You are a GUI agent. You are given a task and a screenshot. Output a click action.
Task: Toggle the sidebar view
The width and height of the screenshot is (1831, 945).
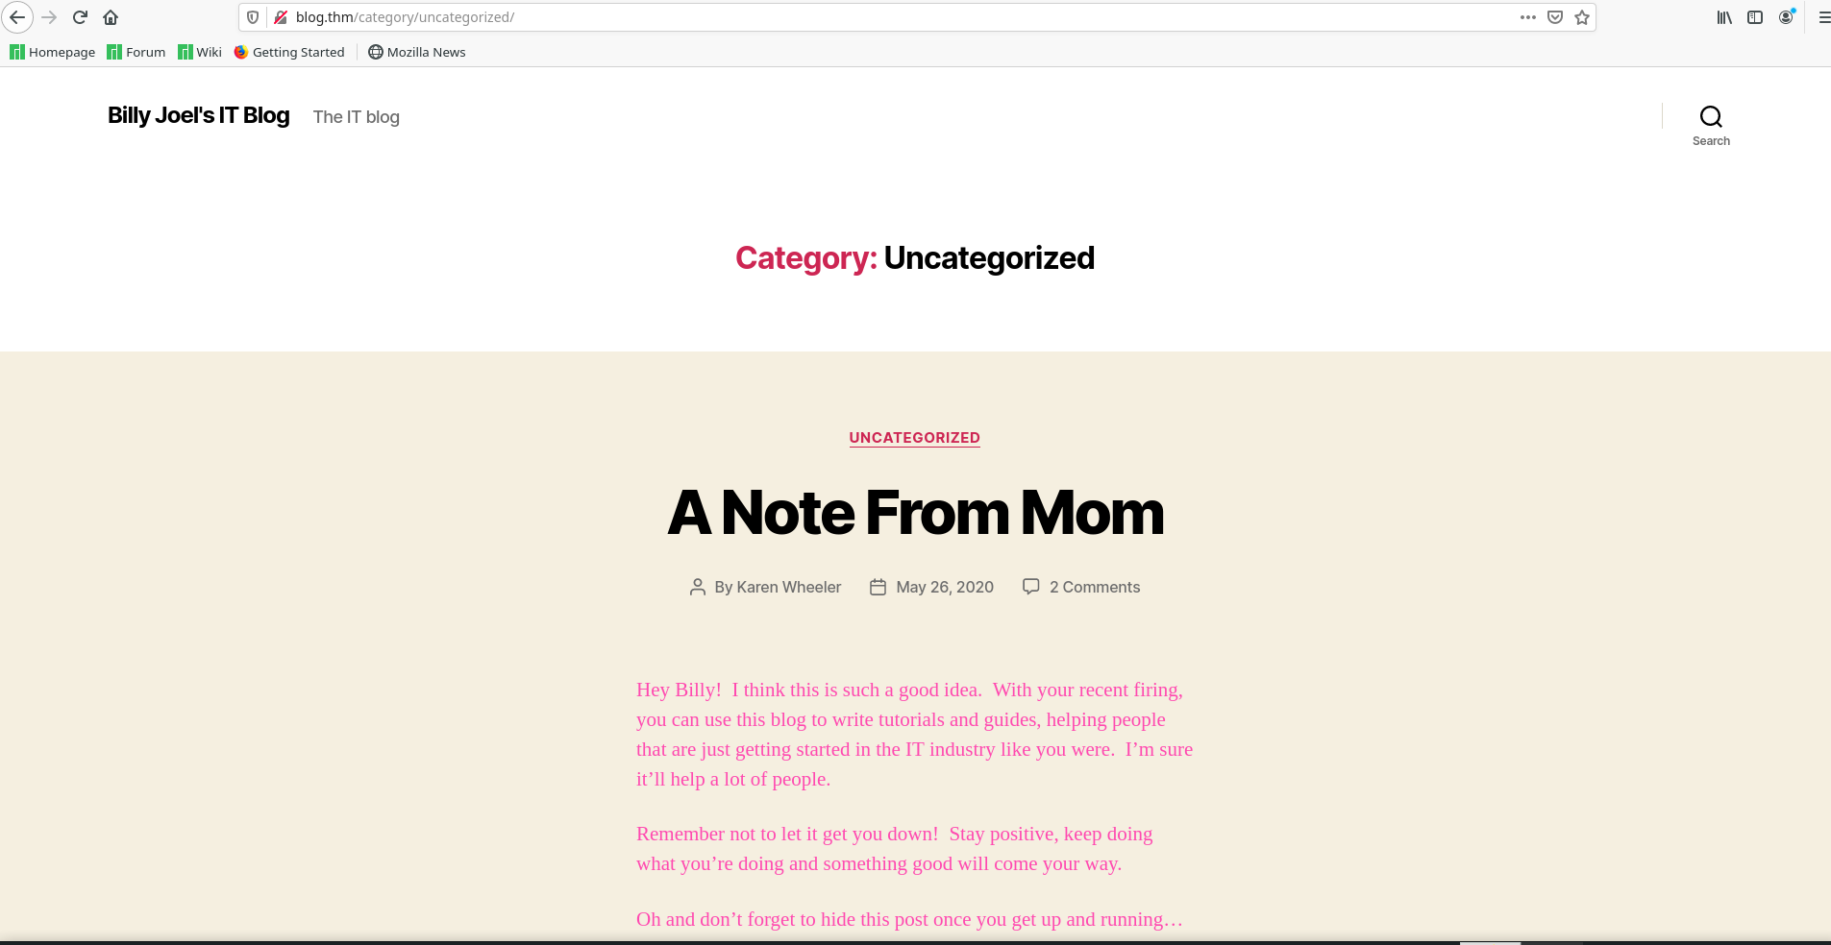[1755, 17]
